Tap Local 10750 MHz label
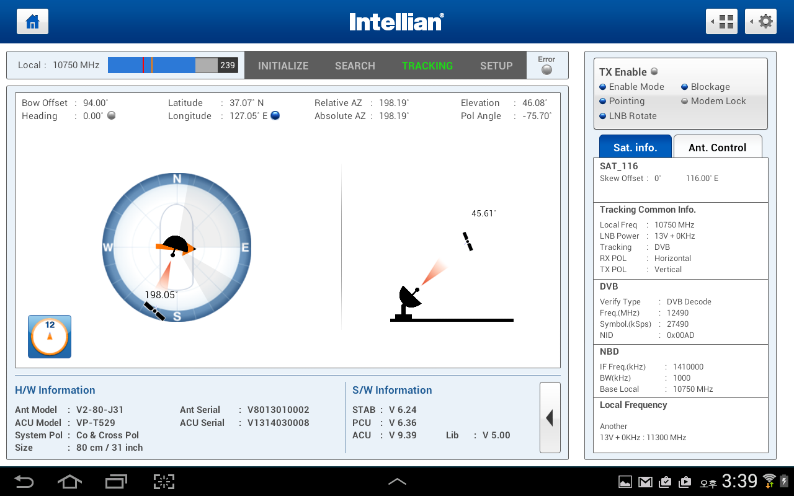 59,65
